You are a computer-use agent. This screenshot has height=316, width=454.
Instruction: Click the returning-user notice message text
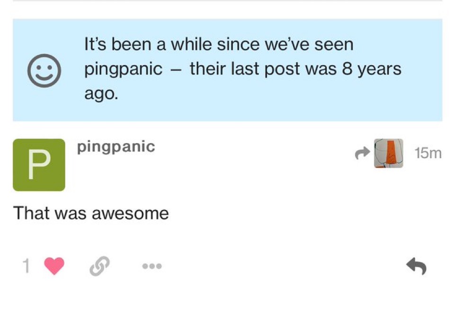click(x=243, y=70)
